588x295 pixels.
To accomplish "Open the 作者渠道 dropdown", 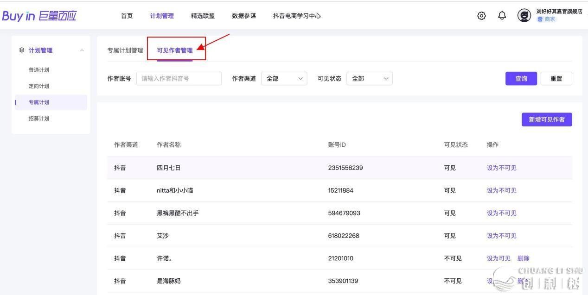I will pos(284,79).
